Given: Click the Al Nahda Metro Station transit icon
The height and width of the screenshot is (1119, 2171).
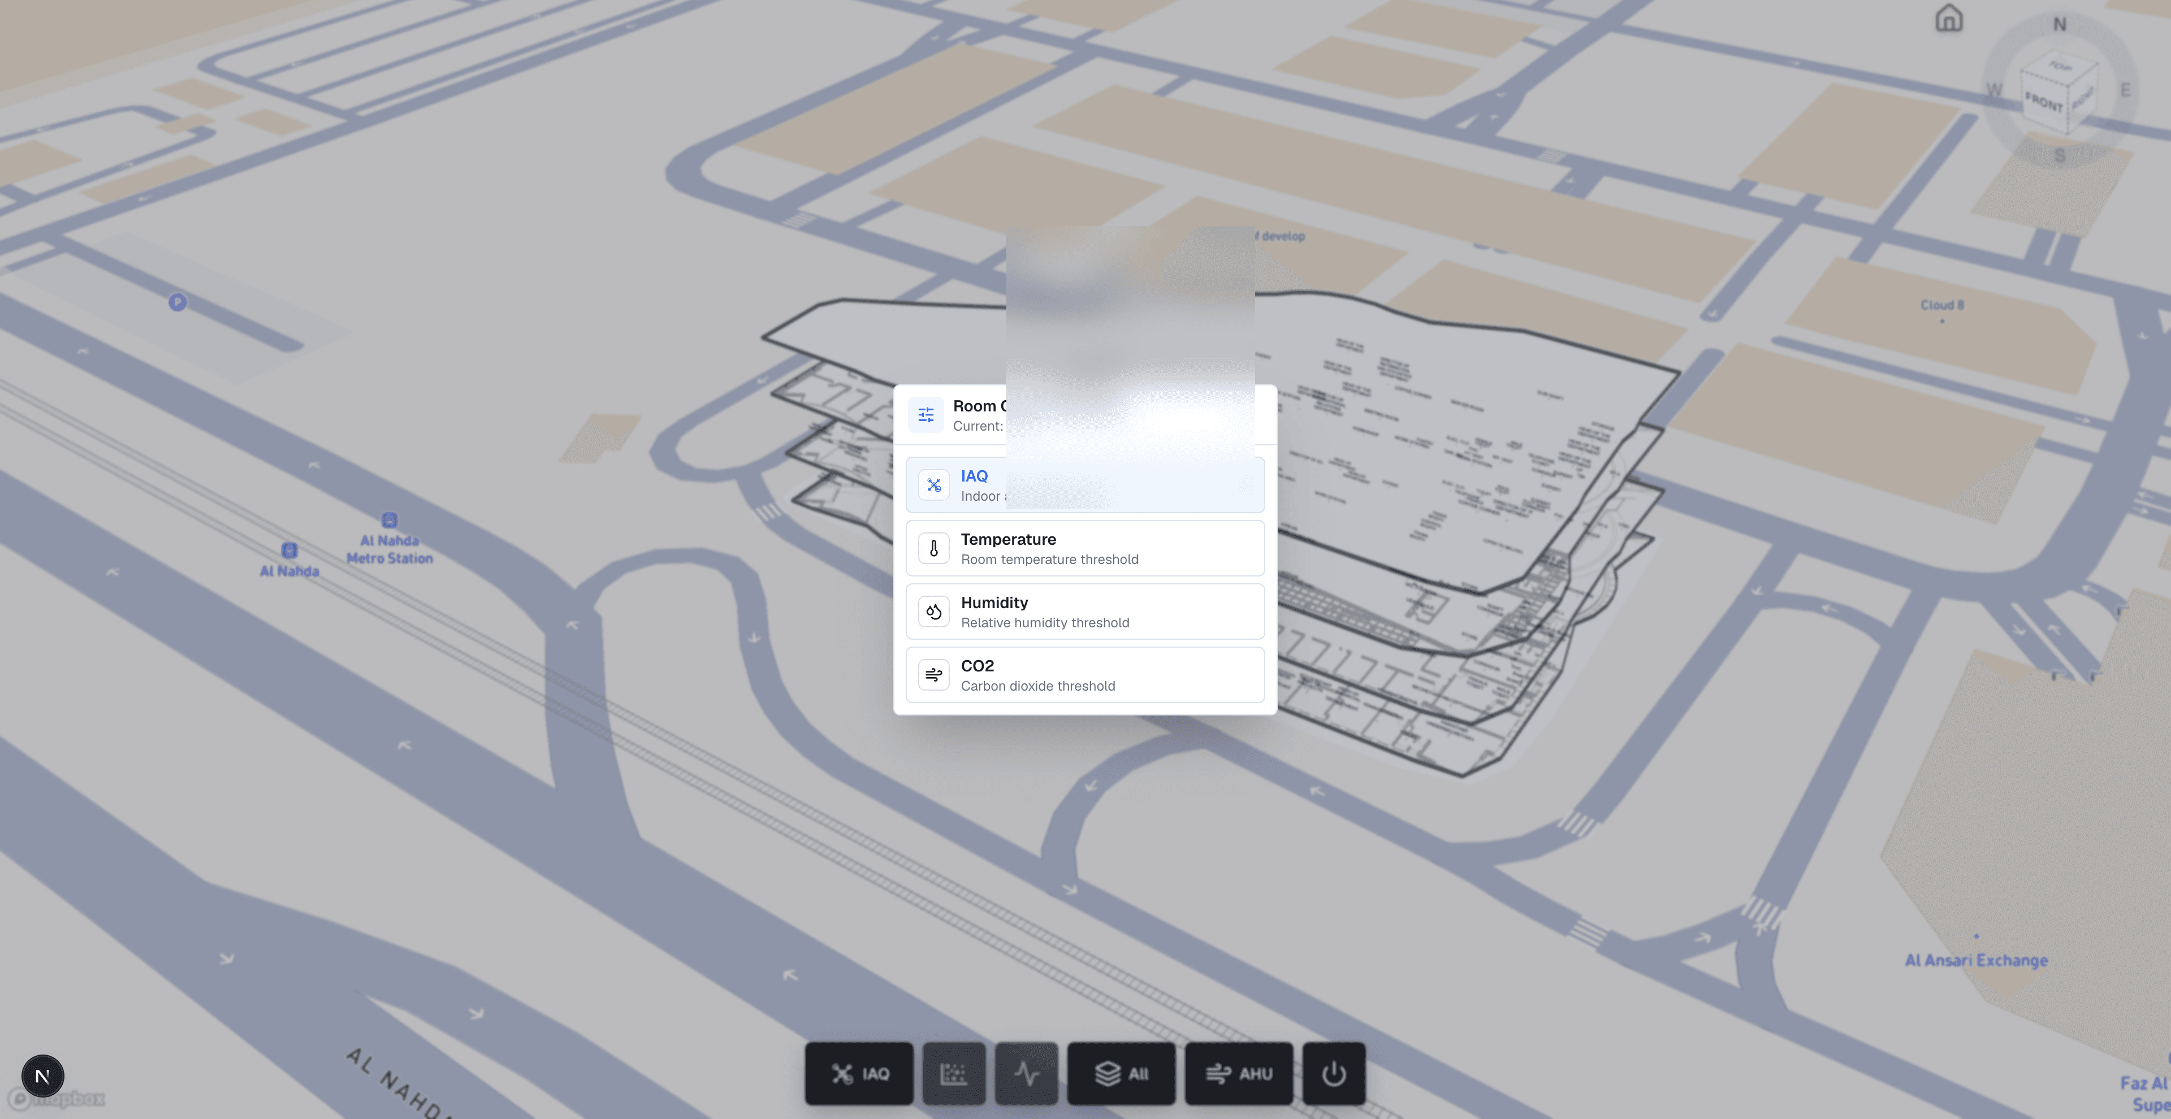Looking at the screenshot, I should tap(390, 520).
